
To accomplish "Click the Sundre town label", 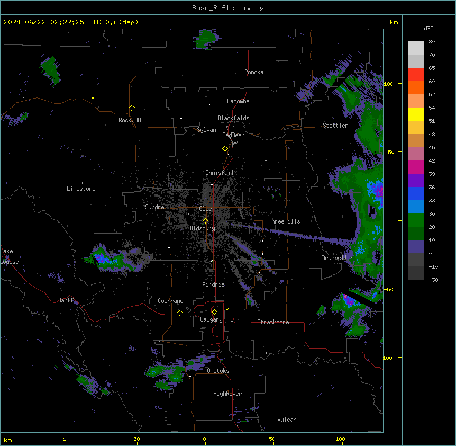I will point(154,207).
